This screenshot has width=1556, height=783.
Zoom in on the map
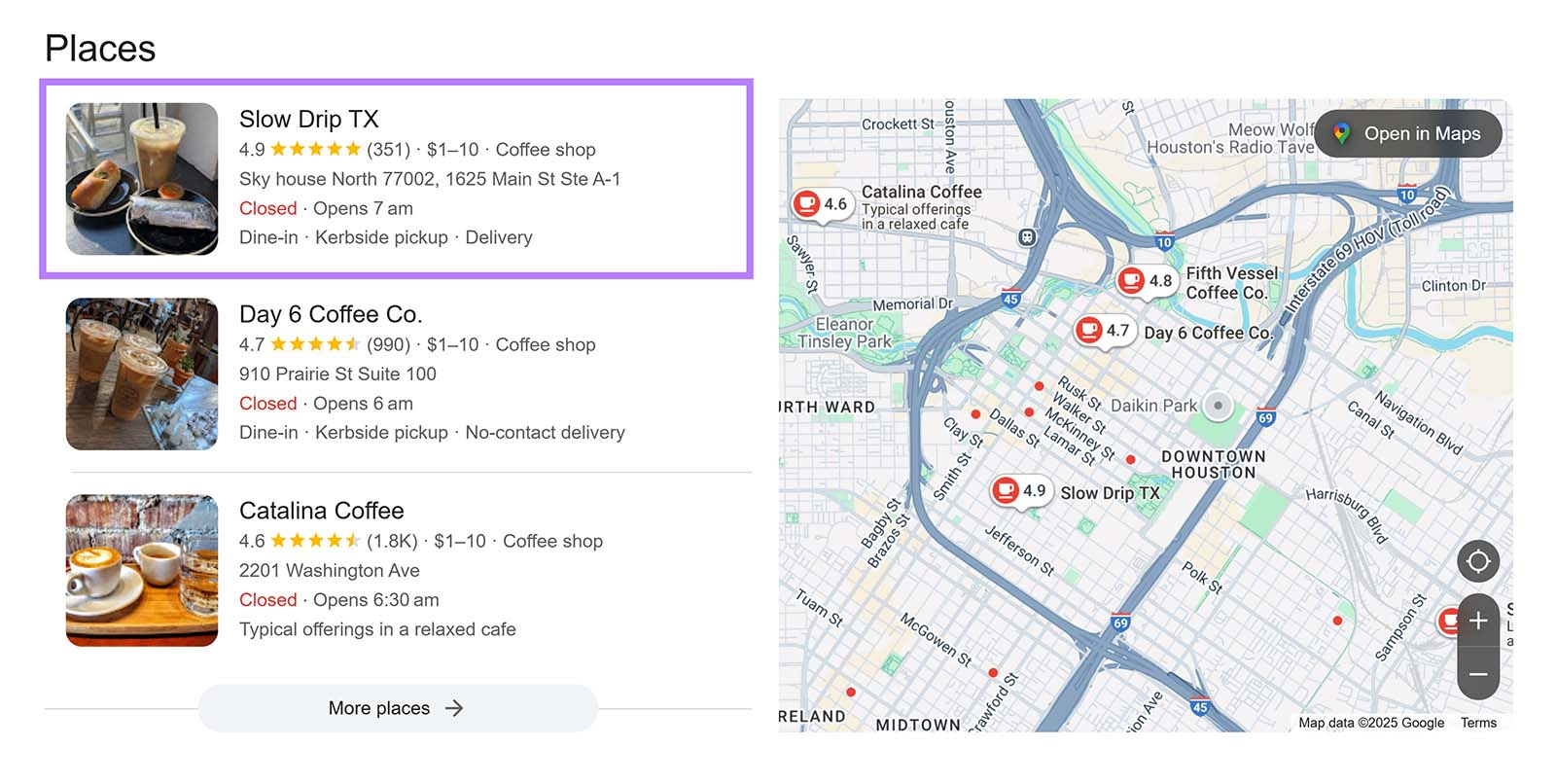1477,621
